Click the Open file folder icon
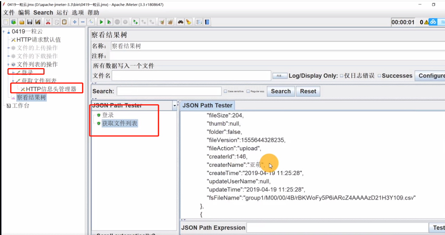 (x=21, y=22)
